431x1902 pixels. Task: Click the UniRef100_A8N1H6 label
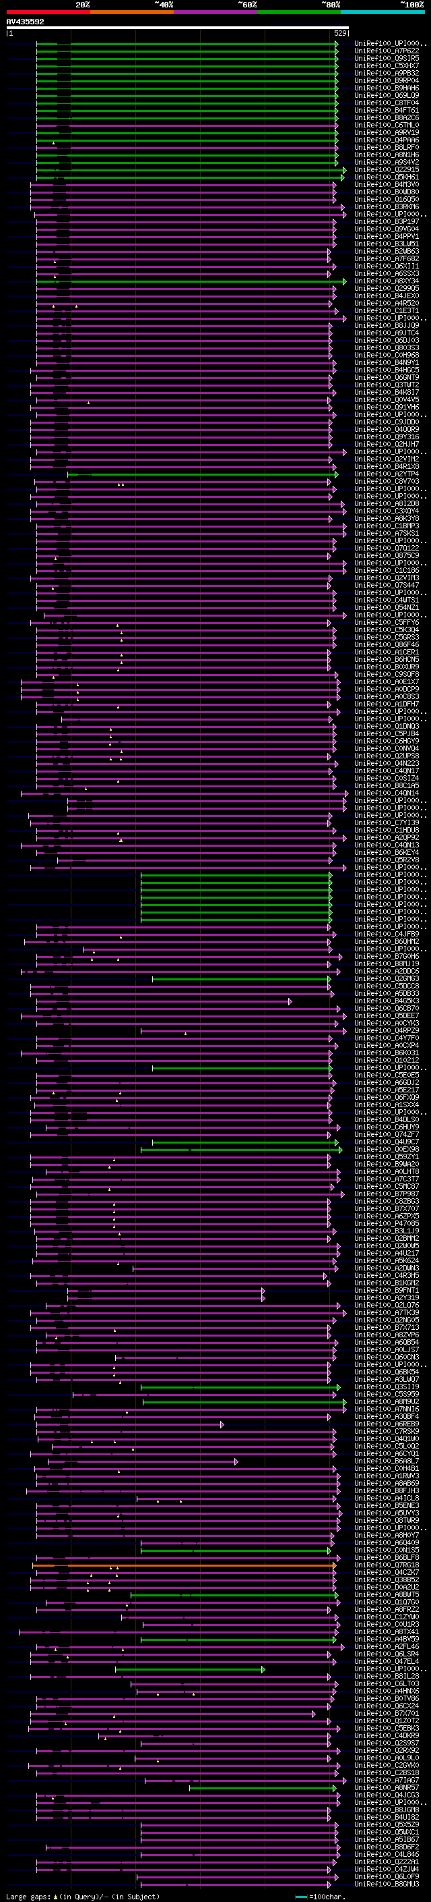point(387,155)
